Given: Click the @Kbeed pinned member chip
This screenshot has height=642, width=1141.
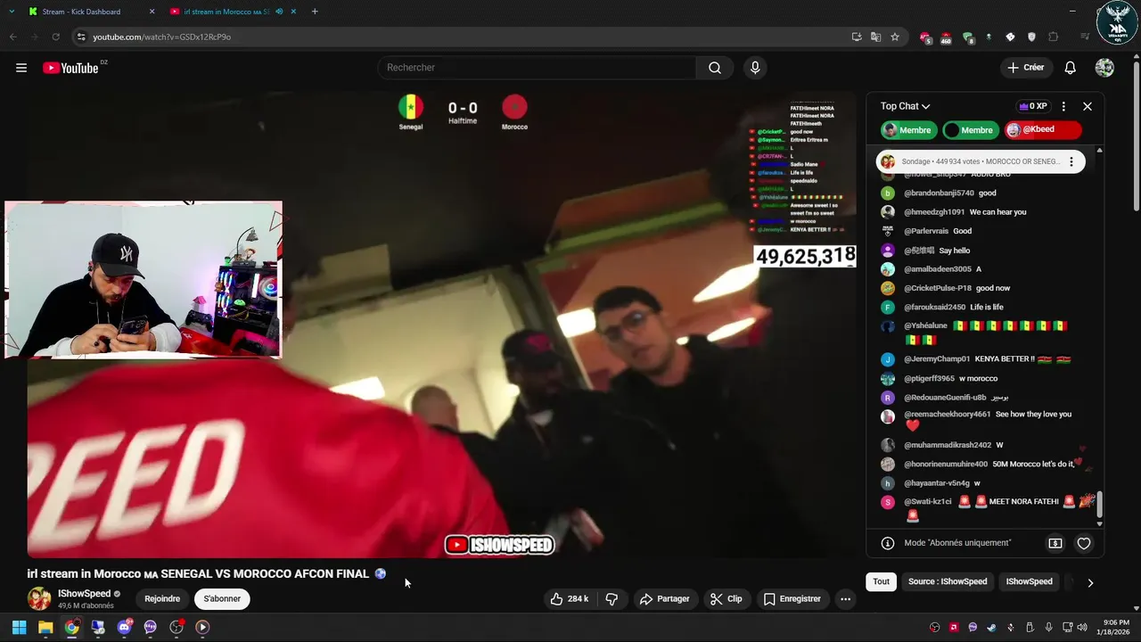Looking at the screenshot, I should tap(1043, 130).
